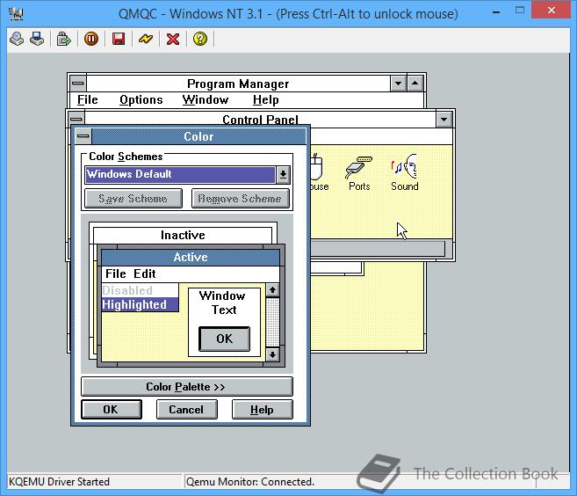Minimize Program Manager with down arrow

[x=398, y=84]
